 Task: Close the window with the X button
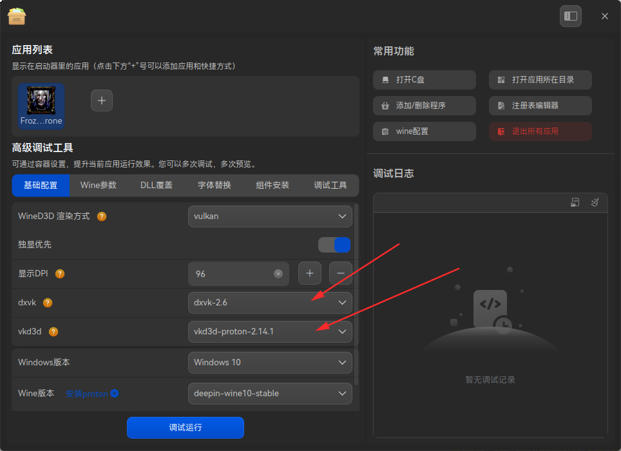pyautogui.click(x=605, y=16)
